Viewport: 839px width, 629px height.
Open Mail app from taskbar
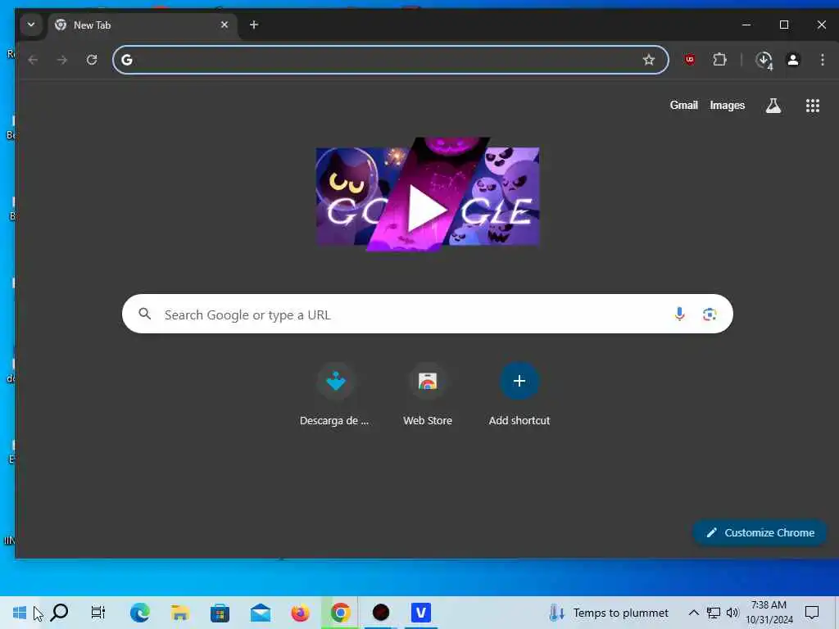[x=260, y=613]
